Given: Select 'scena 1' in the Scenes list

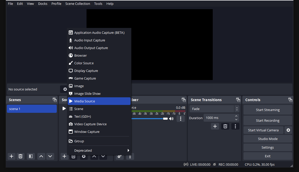Looking at the screenshot, I should [x=32, y=108].
